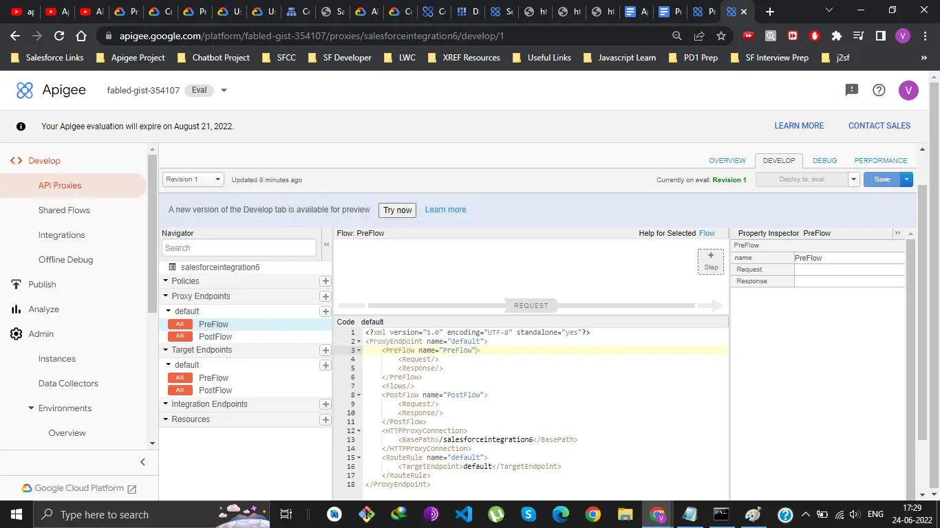Click the info icon on evaluation banner
Screen dimensions: 940x528
[21, 126]
